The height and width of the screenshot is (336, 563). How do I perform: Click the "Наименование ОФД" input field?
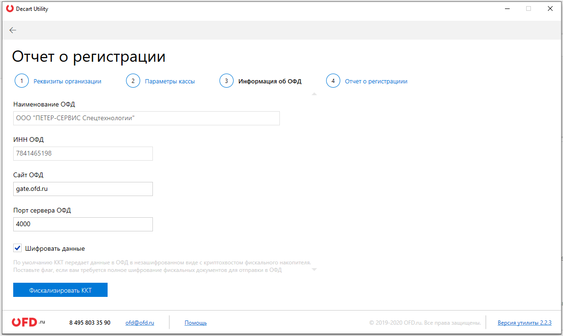click(x=146, y=118)
